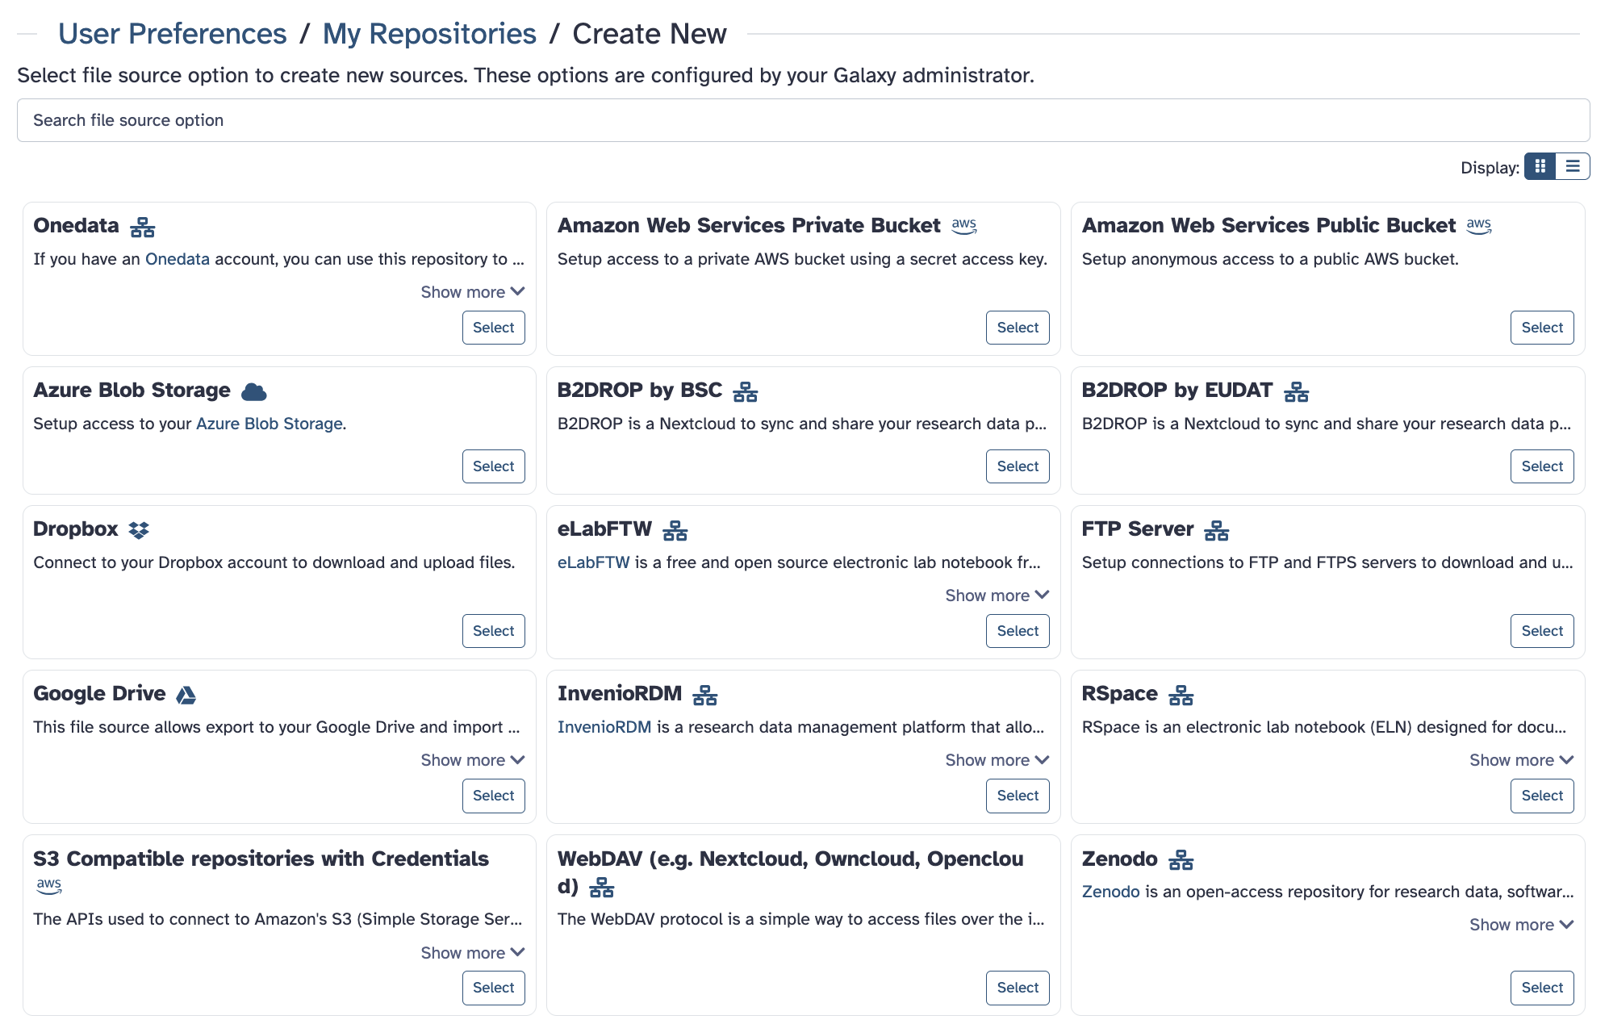Click the Dropbox icon
The width and height of the screenshot is (1609, 1028).
(139, 529)
